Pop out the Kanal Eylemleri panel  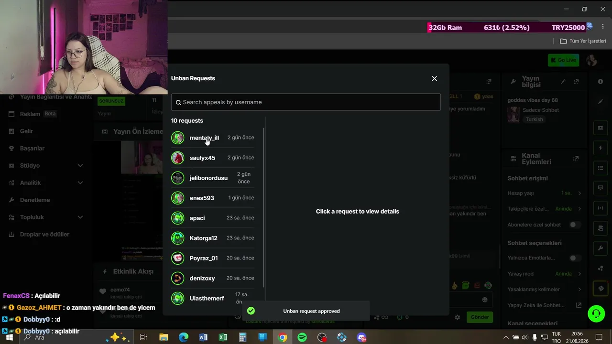click(576, 159)
